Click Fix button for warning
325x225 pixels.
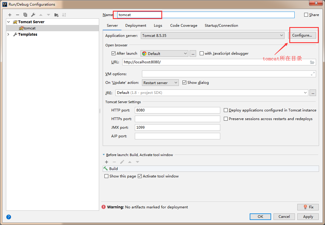click(308, 207)
